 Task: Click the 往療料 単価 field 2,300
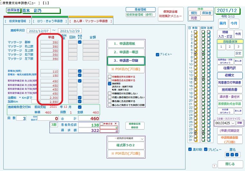[50, 97]
